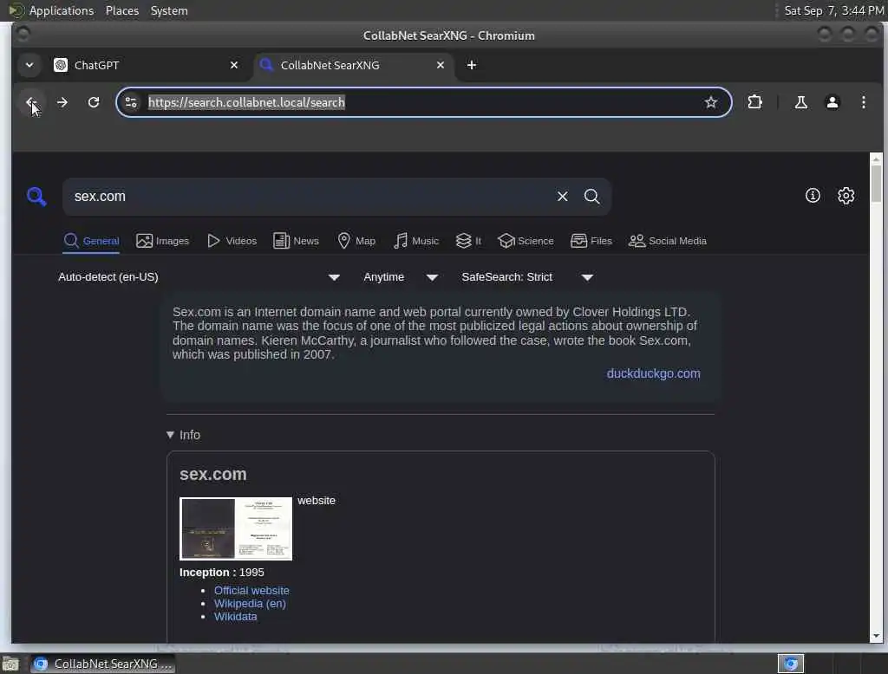Close the ChatGPT tab

click(x=234, y=65)
